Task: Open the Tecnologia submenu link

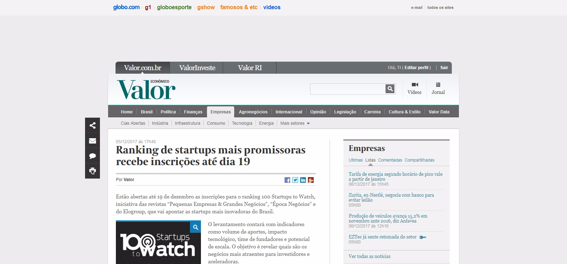Action: pyautogui.click(x=242, y=123)
